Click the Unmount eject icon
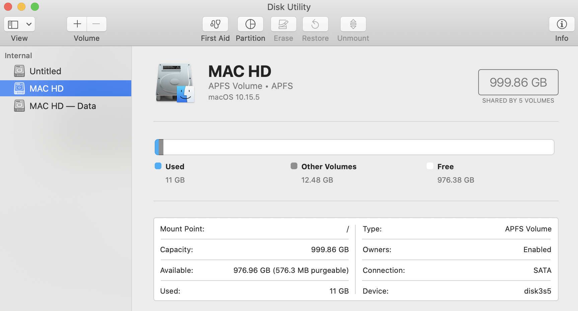Screen dimensions: 578x311 [x=353, y=24]
